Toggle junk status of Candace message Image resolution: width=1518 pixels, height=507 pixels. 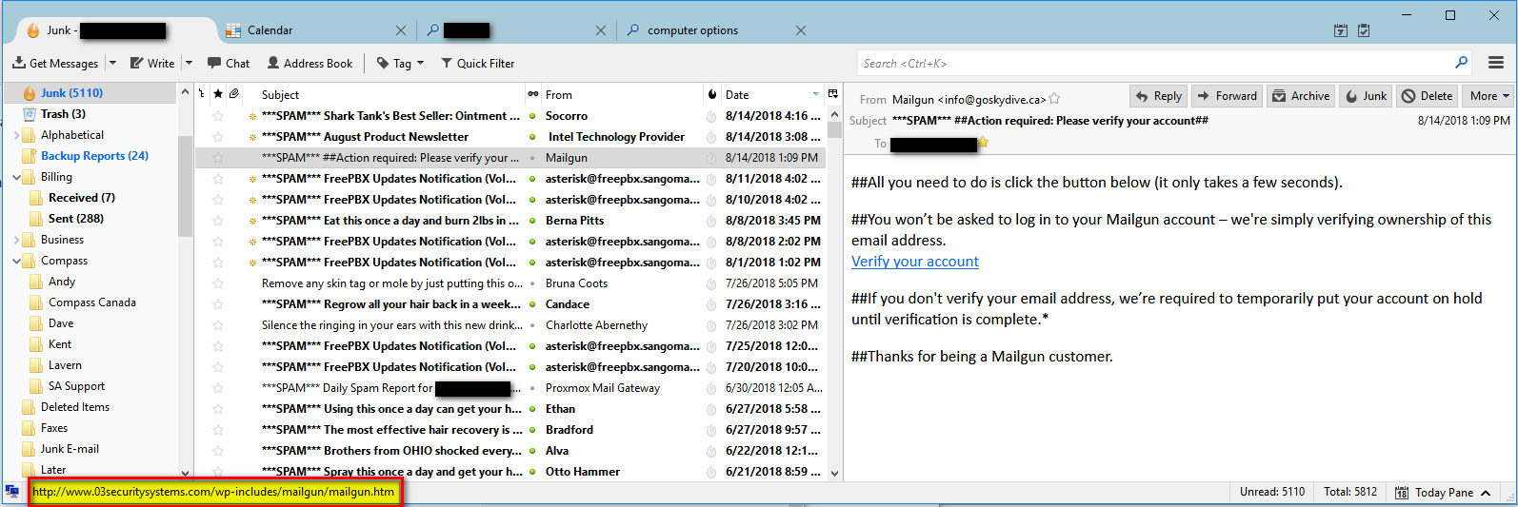pyautogui.click(x=711, y=304)
